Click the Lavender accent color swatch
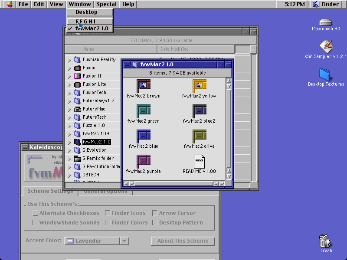 pyautogui.click(x=70, y=241)
